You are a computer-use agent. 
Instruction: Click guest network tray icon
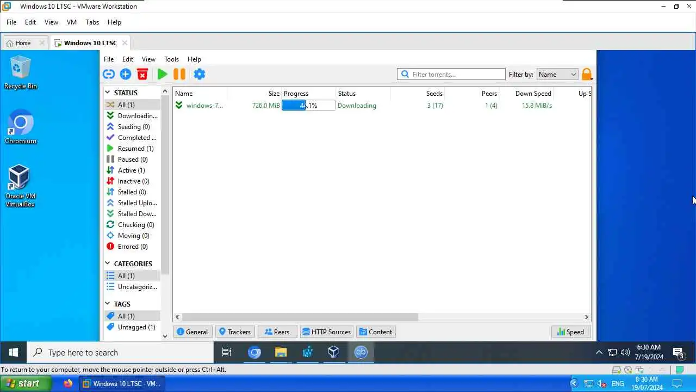612,352
